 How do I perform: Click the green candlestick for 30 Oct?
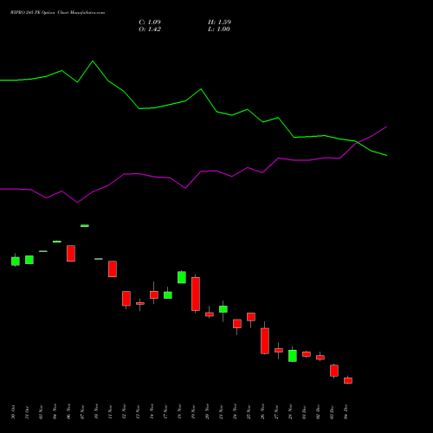(16, 262)
